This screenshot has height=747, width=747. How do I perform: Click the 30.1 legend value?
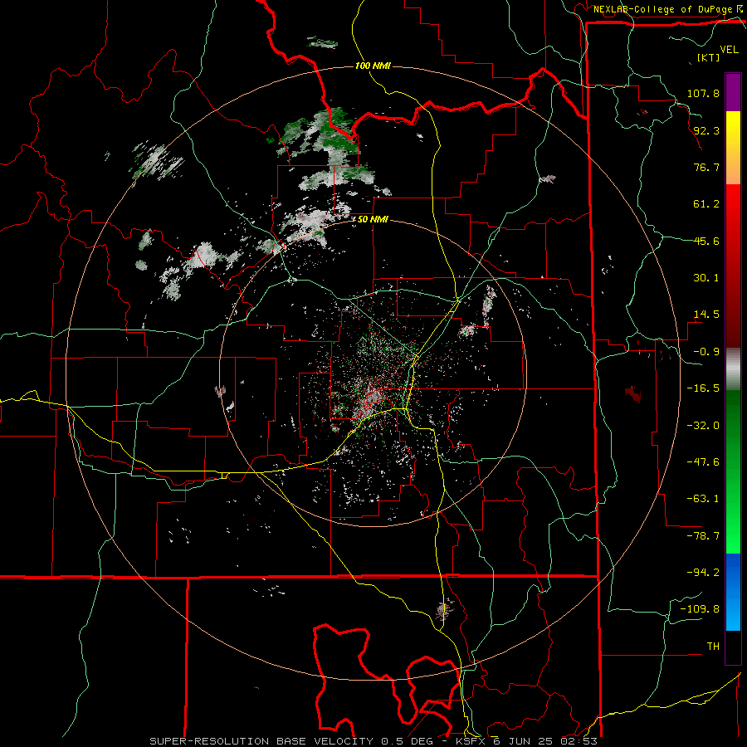(706, 278)
